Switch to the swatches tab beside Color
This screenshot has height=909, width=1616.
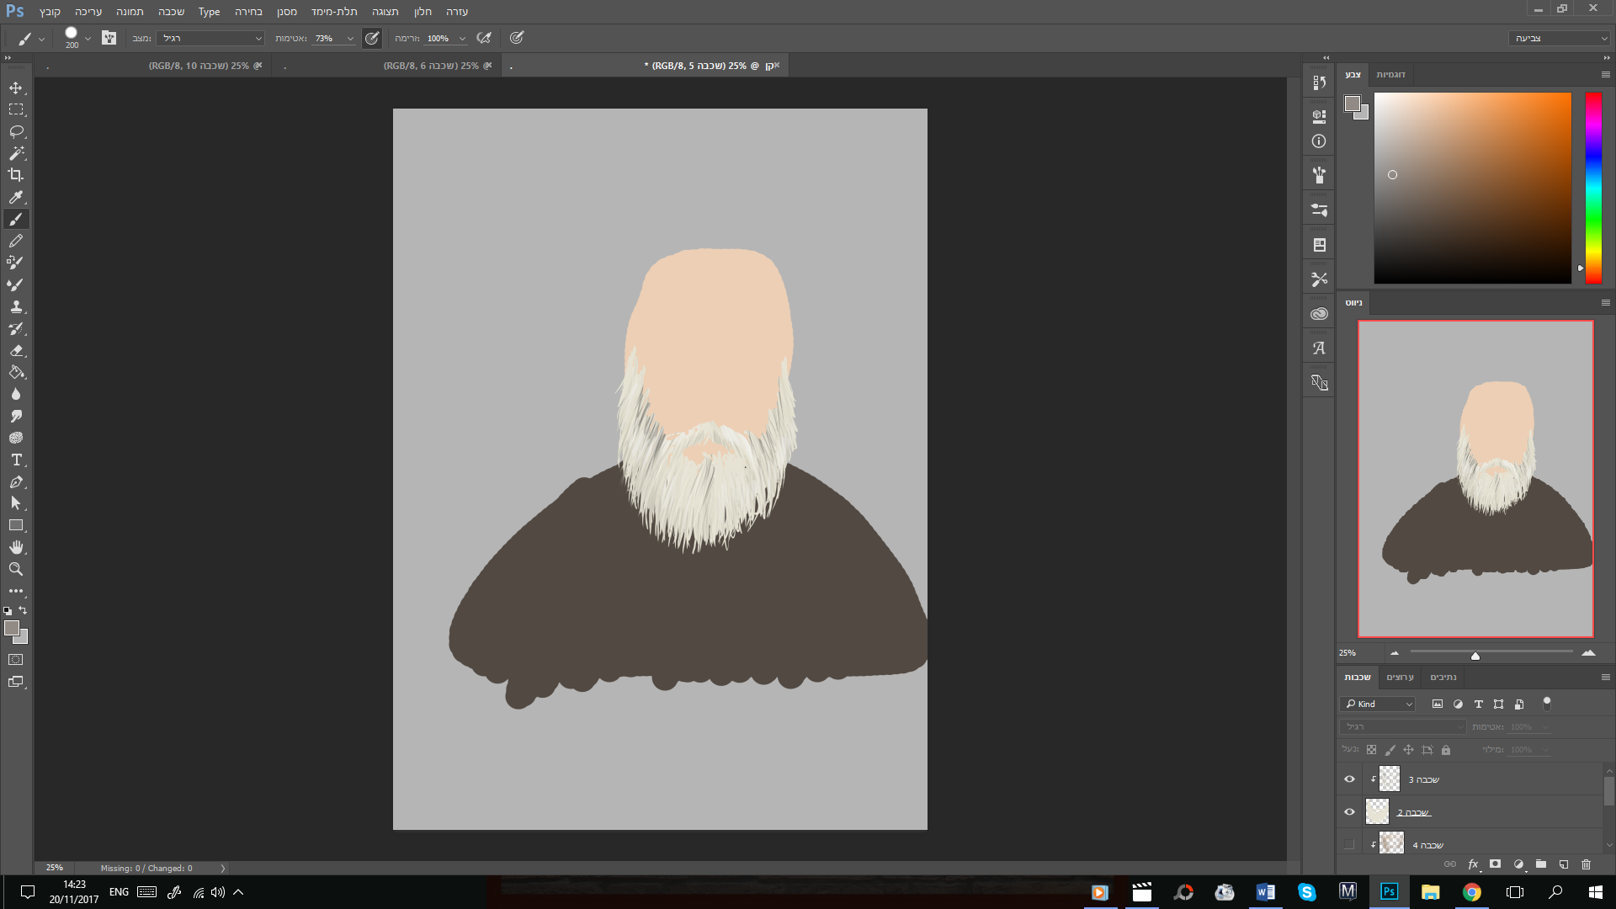click(x=1390, y=75)
